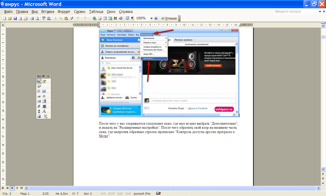Screen dimensions: 326x196
Task: Click the ruler tab selector button
Action: coord(3,25)
